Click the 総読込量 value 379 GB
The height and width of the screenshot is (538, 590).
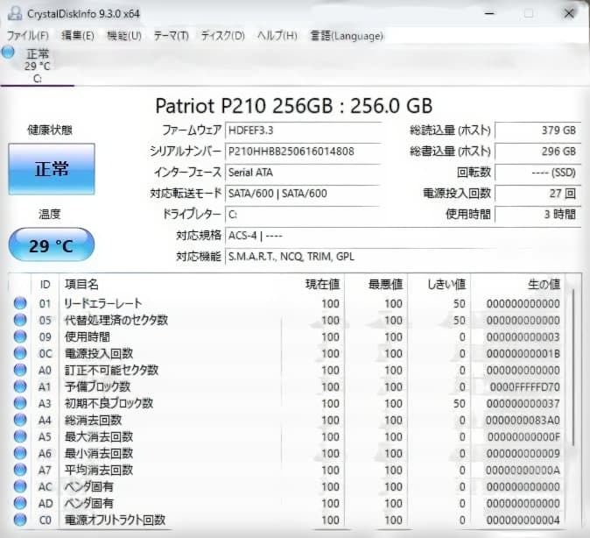click(538, 131)
